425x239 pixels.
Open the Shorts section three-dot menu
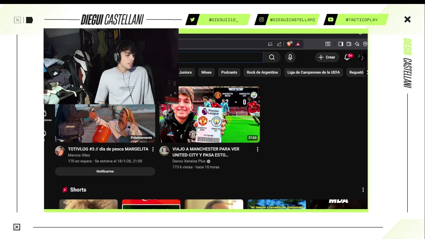tap(363, 190)
